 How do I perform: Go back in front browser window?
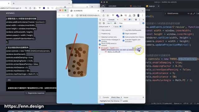(59, 16)
